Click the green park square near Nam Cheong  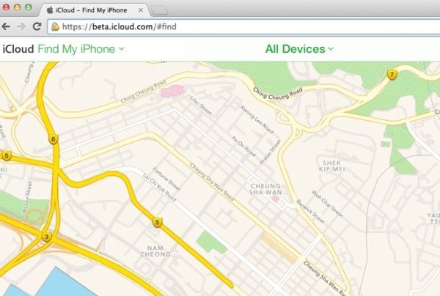tap(211, 243)
